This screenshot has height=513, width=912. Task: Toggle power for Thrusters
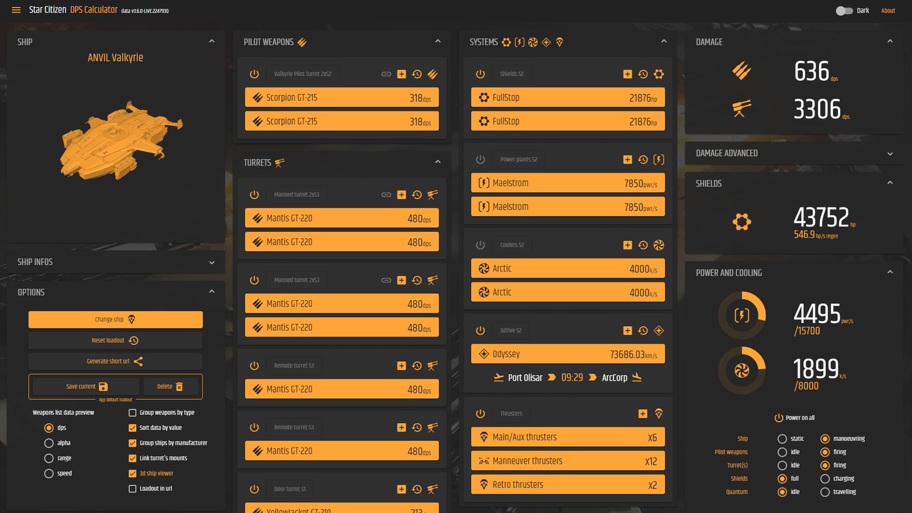pyautogui.click(x=480, y=414)
